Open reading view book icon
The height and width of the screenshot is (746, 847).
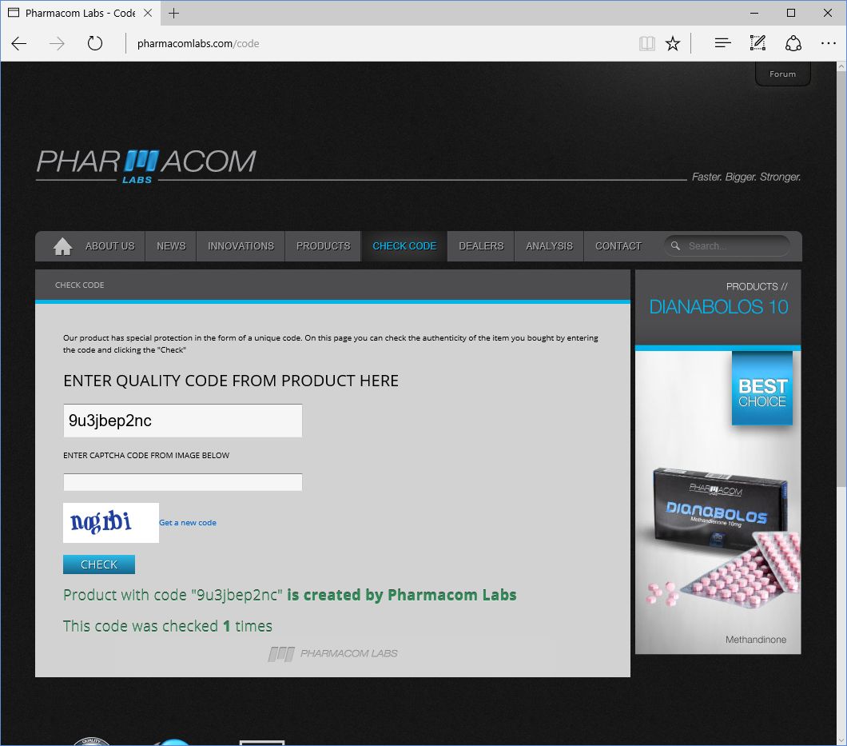[x=646, y=43]
